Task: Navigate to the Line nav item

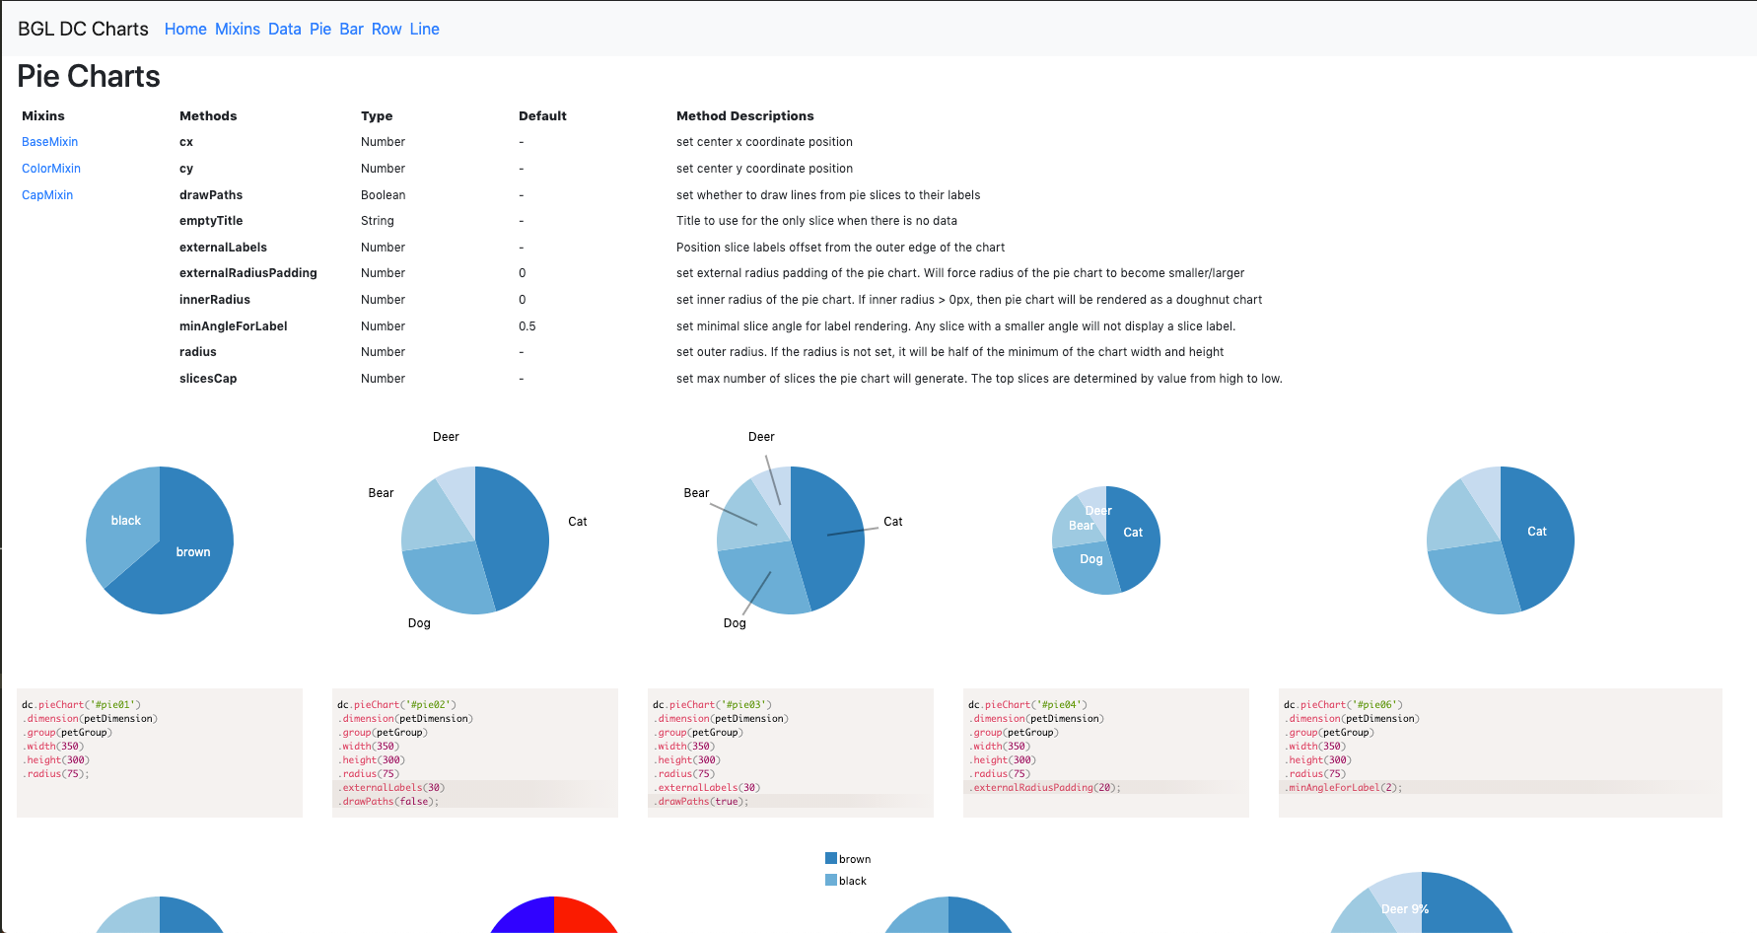Action: tap(425, 29)
